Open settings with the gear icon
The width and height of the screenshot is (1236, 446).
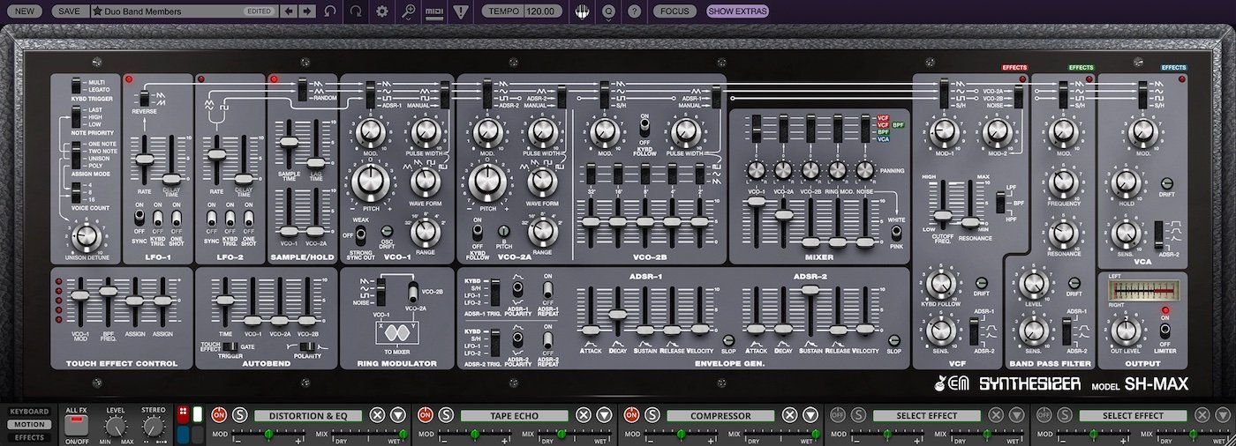(381, 11)
